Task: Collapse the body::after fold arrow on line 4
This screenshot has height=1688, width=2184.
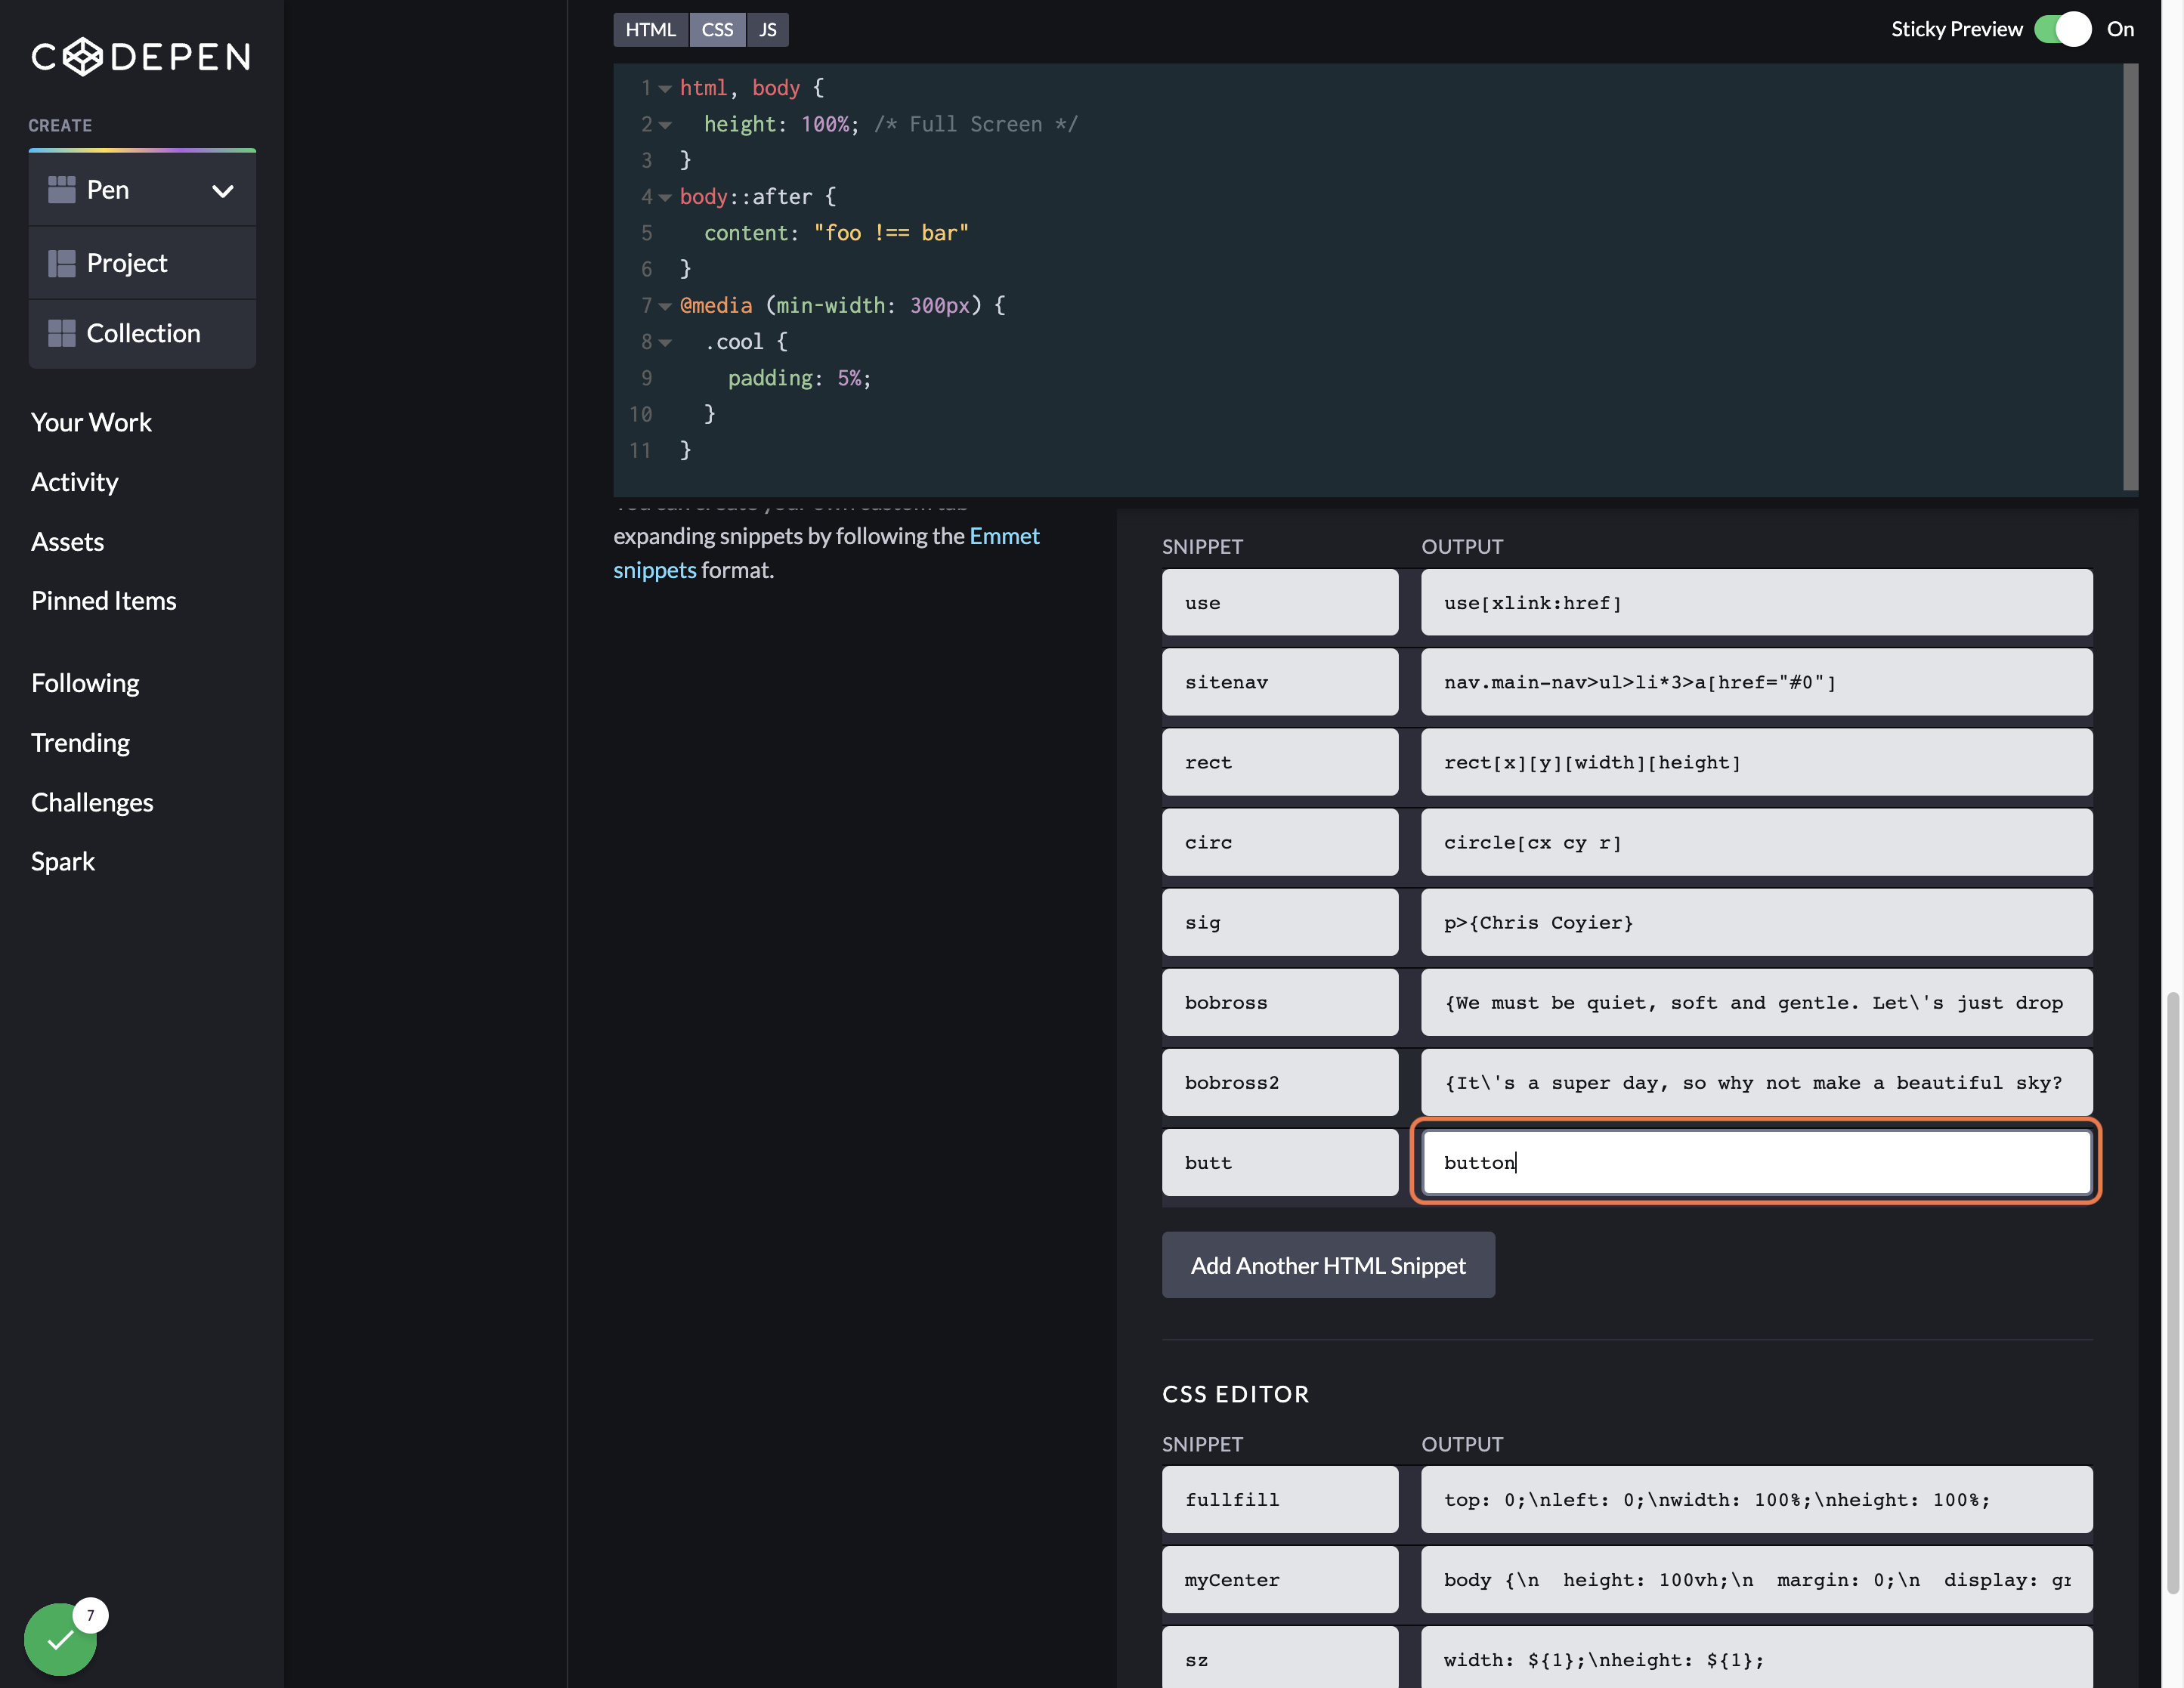Action: pos(665,198)
